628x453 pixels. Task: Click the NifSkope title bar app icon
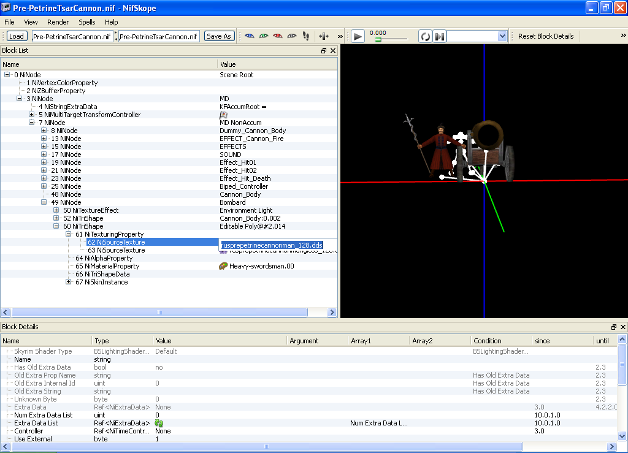click(6, 7)
